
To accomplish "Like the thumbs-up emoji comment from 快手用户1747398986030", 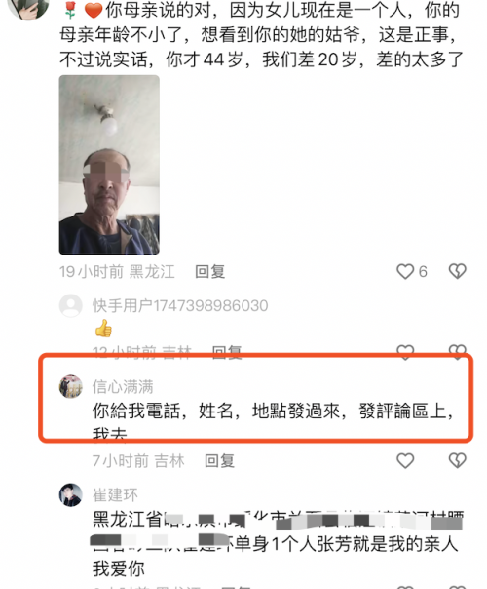I will tap(405, 352).
